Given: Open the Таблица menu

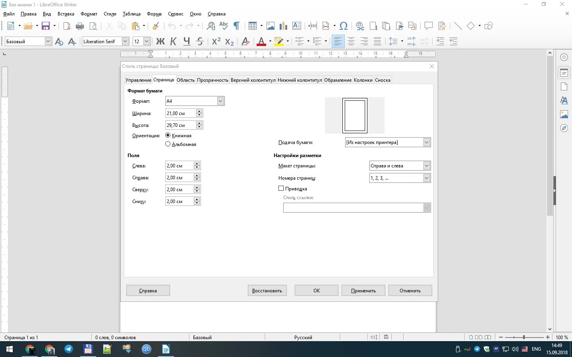Looking at the screenshot, I should 131,14.
